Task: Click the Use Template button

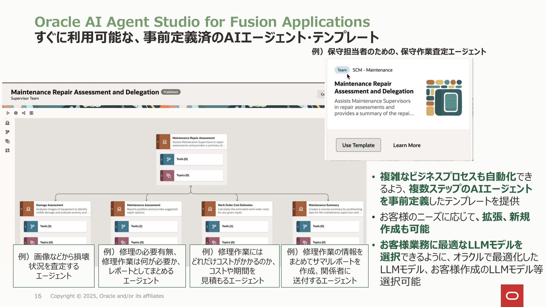Action: (x=358, y=145)
